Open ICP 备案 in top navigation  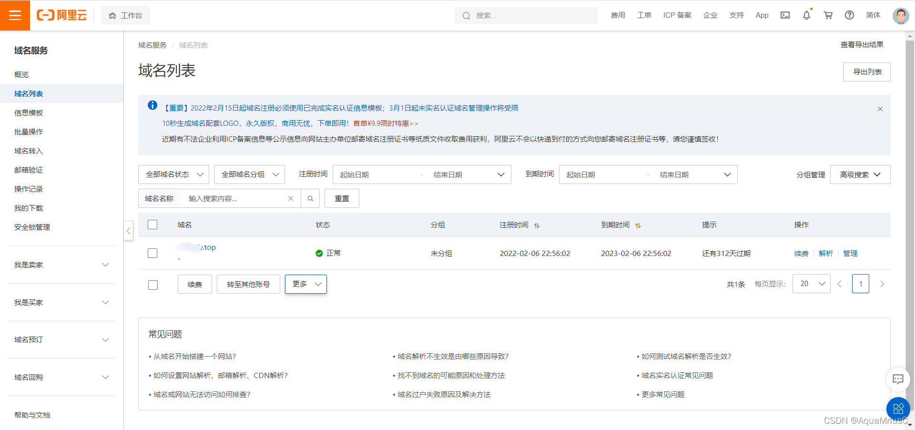[677, 15]
